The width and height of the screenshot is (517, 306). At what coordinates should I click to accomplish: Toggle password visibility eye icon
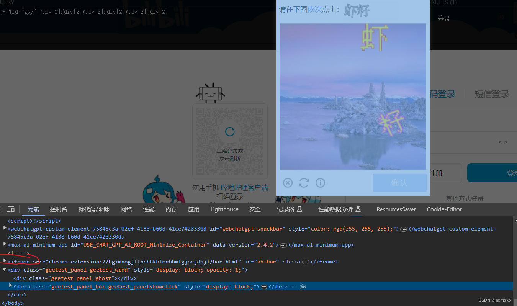(x=503, y=142)
